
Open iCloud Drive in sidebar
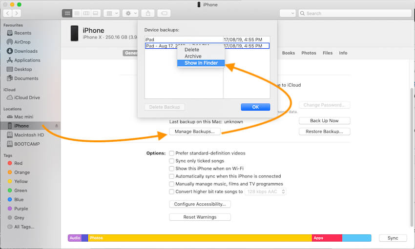tap(27, 97)
